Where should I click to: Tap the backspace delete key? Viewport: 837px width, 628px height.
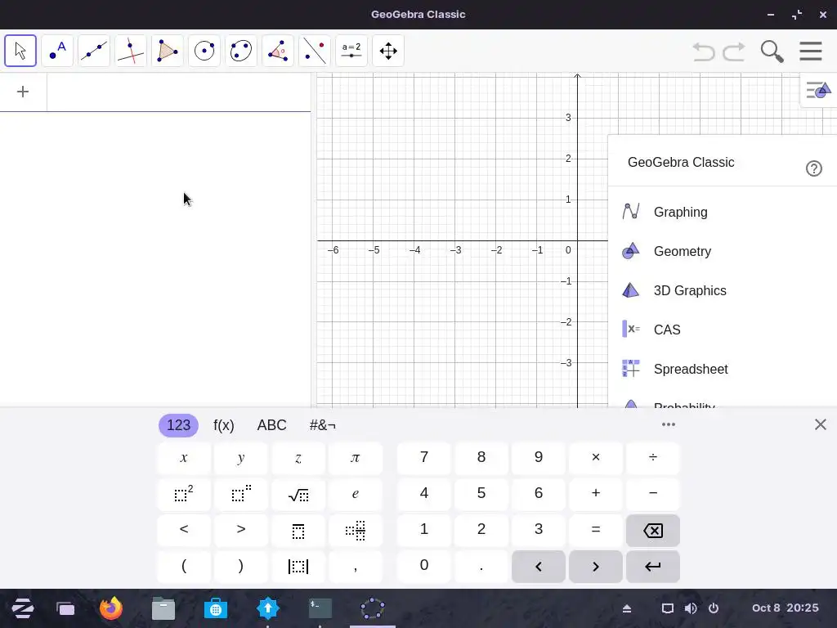click(x=653, y=530)
